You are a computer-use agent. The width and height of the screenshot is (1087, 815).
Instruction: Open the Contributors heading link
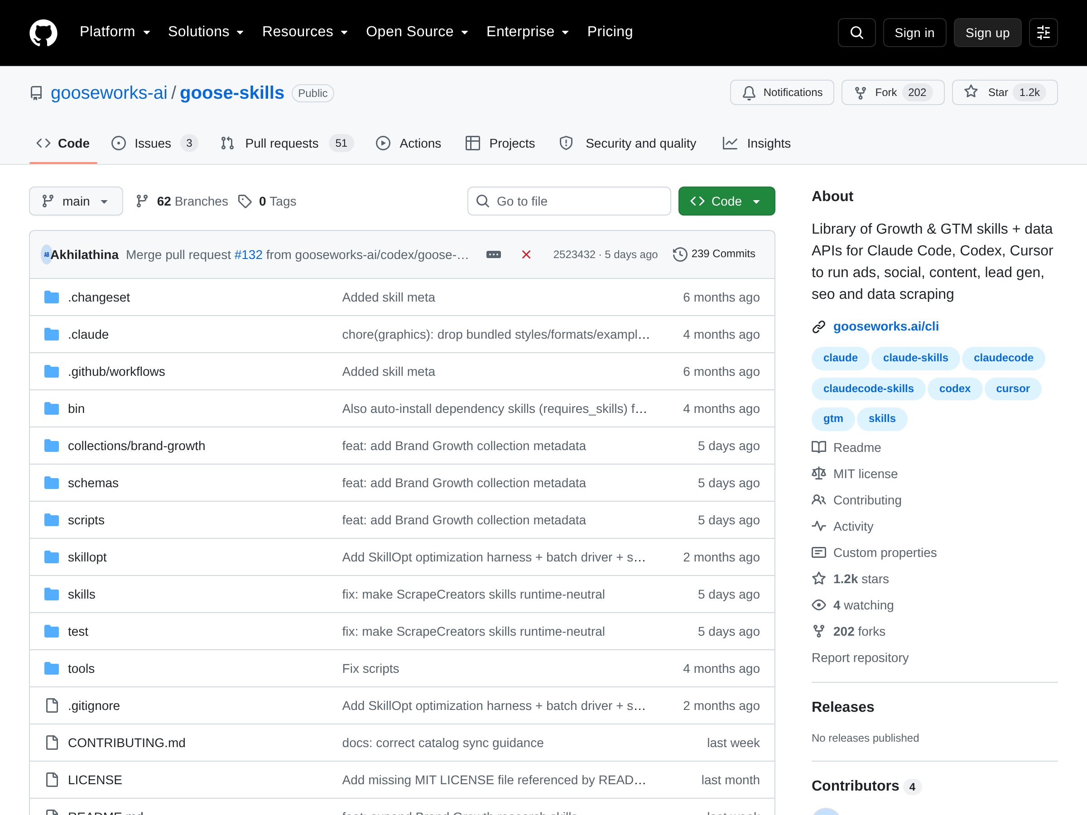tap(866, 786)
